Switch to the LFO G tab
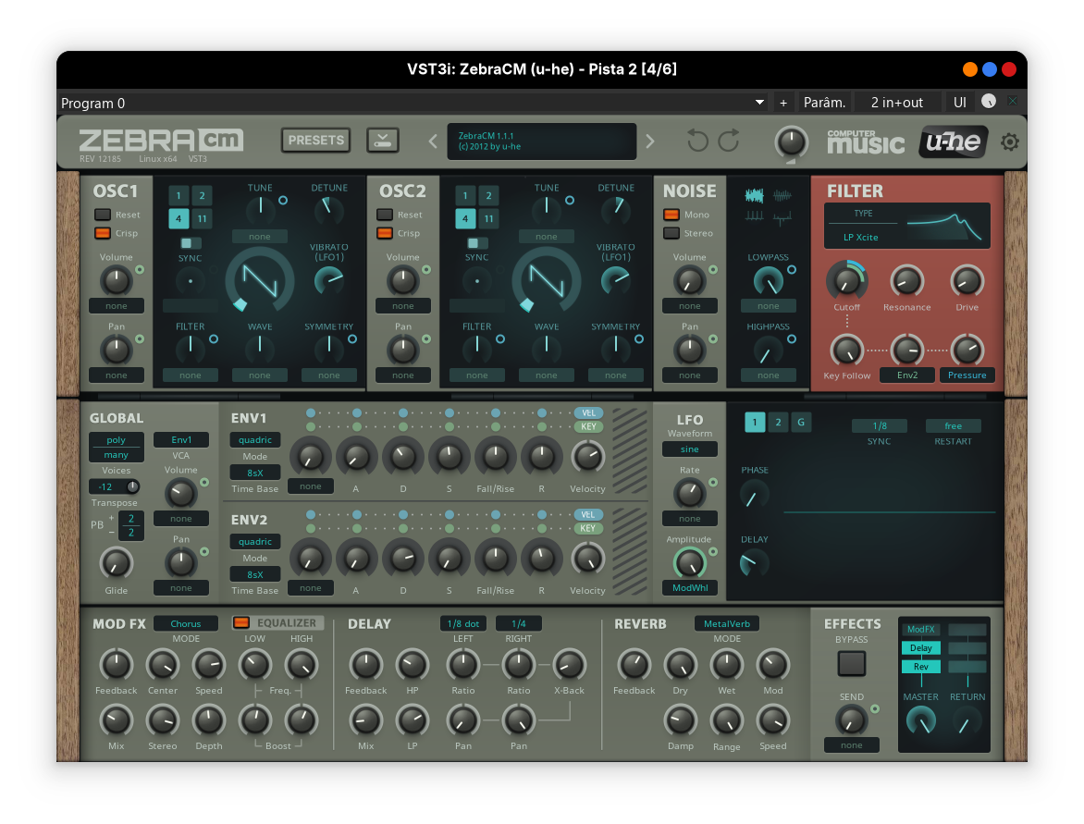The width and height of the screenshot is (1084, 824). [801, 423]
